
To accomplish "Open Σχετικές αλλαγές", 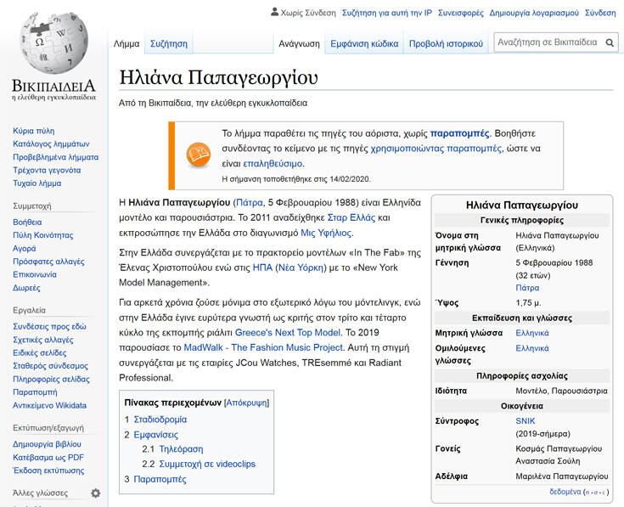I will tap(43, 340).
